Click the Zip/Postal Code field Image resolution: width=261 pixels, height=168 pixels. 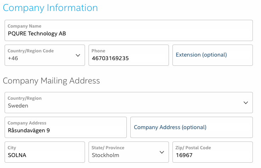pos(212,152)
